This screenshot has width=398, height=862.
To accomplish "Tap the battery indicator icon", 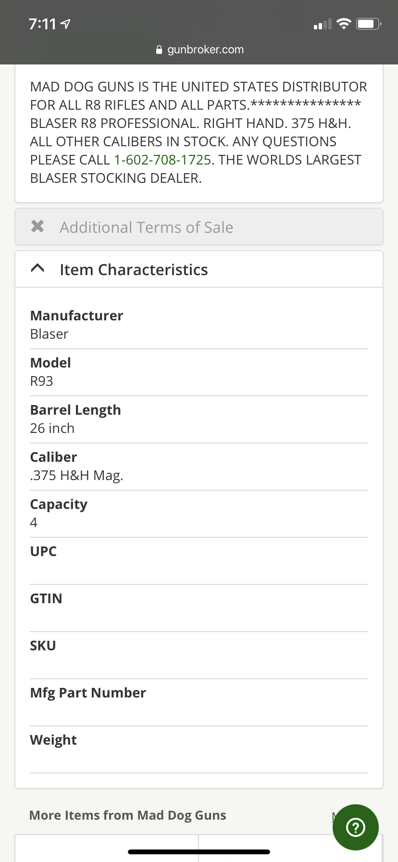I will coord(369,24).
